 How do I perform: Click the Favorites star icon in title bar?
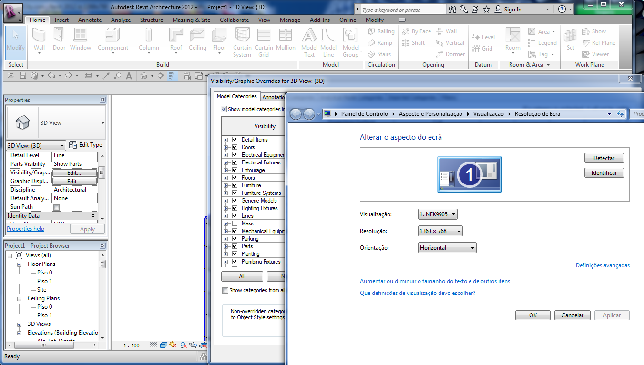[486, 9]
